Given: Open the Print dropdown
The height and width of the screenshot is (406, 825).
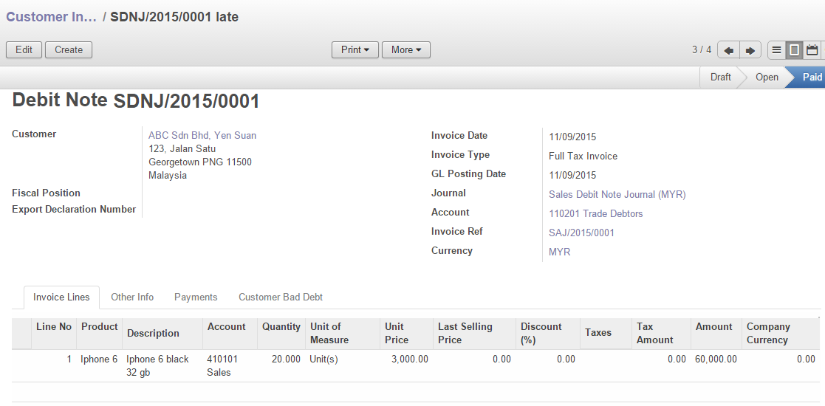Looking at the screenshot, I should 355,50.
